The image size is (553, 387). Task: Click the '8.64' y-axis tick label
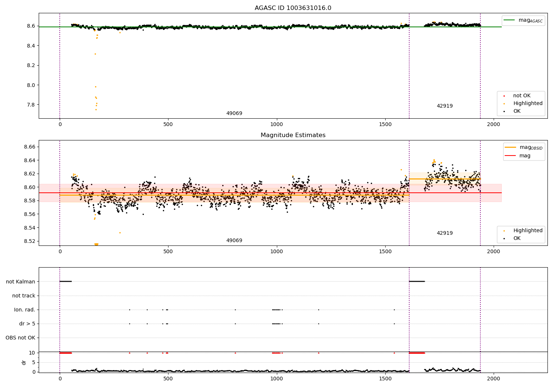click(29, 161)
